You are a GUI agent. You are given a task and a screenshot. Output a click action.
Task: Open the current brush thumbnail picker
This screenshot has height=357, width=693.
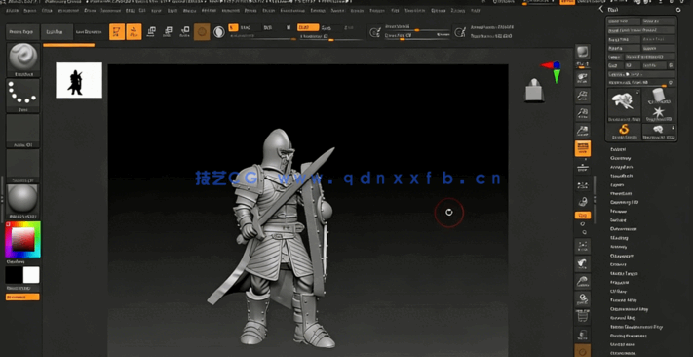[x=23, y=59]
